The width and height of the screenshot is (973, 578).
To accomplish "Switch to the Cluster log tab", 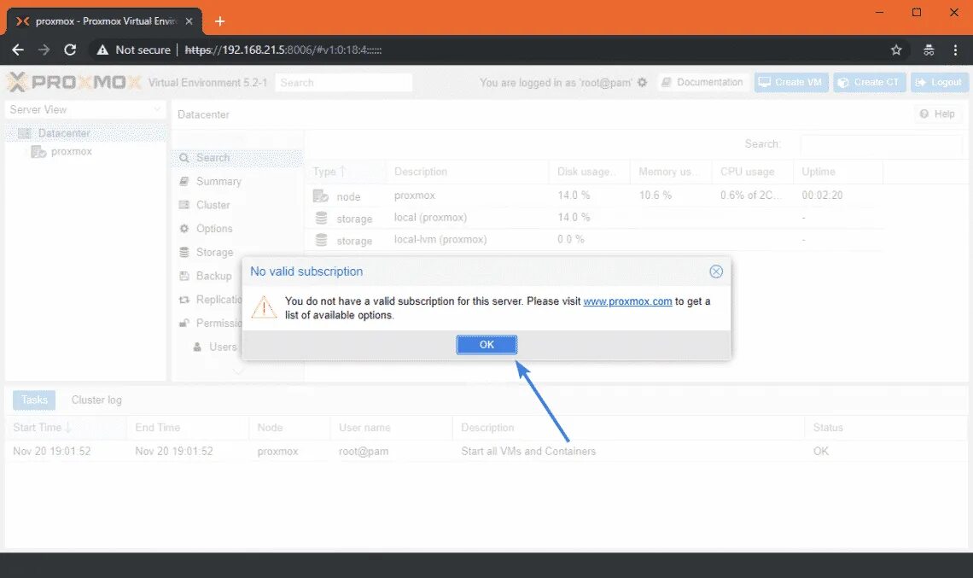I will click(96, 400).
